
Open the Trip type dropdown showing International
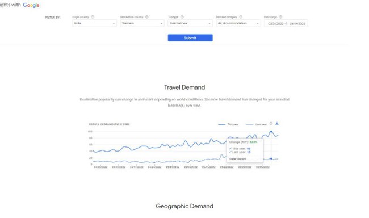click(190, 23)
